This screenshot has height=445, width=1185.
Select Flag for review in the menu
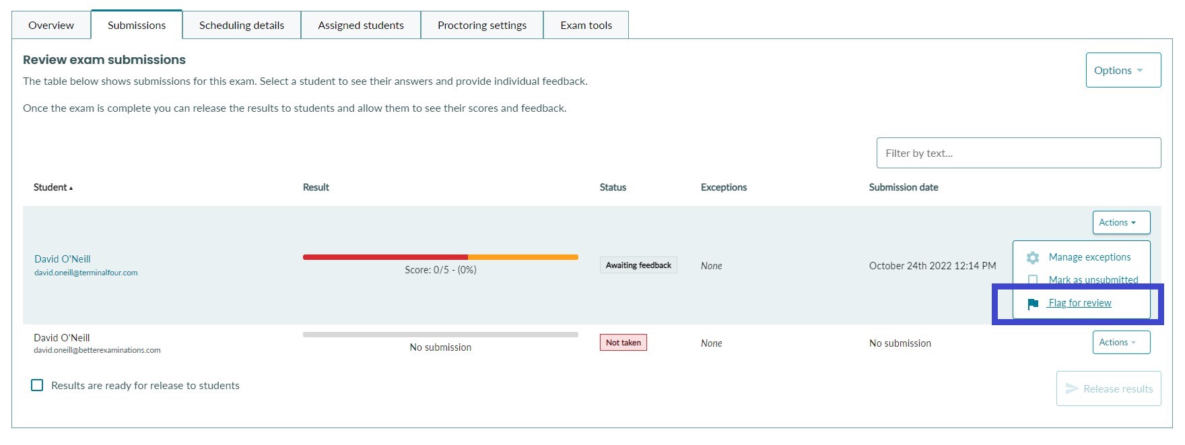1080,303
